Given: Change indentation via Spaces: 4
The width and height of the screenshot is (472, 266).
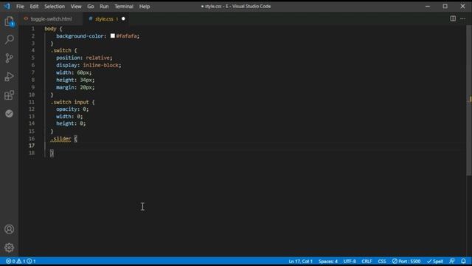Looking at the screenshot, I should click(x=327, y=261).
